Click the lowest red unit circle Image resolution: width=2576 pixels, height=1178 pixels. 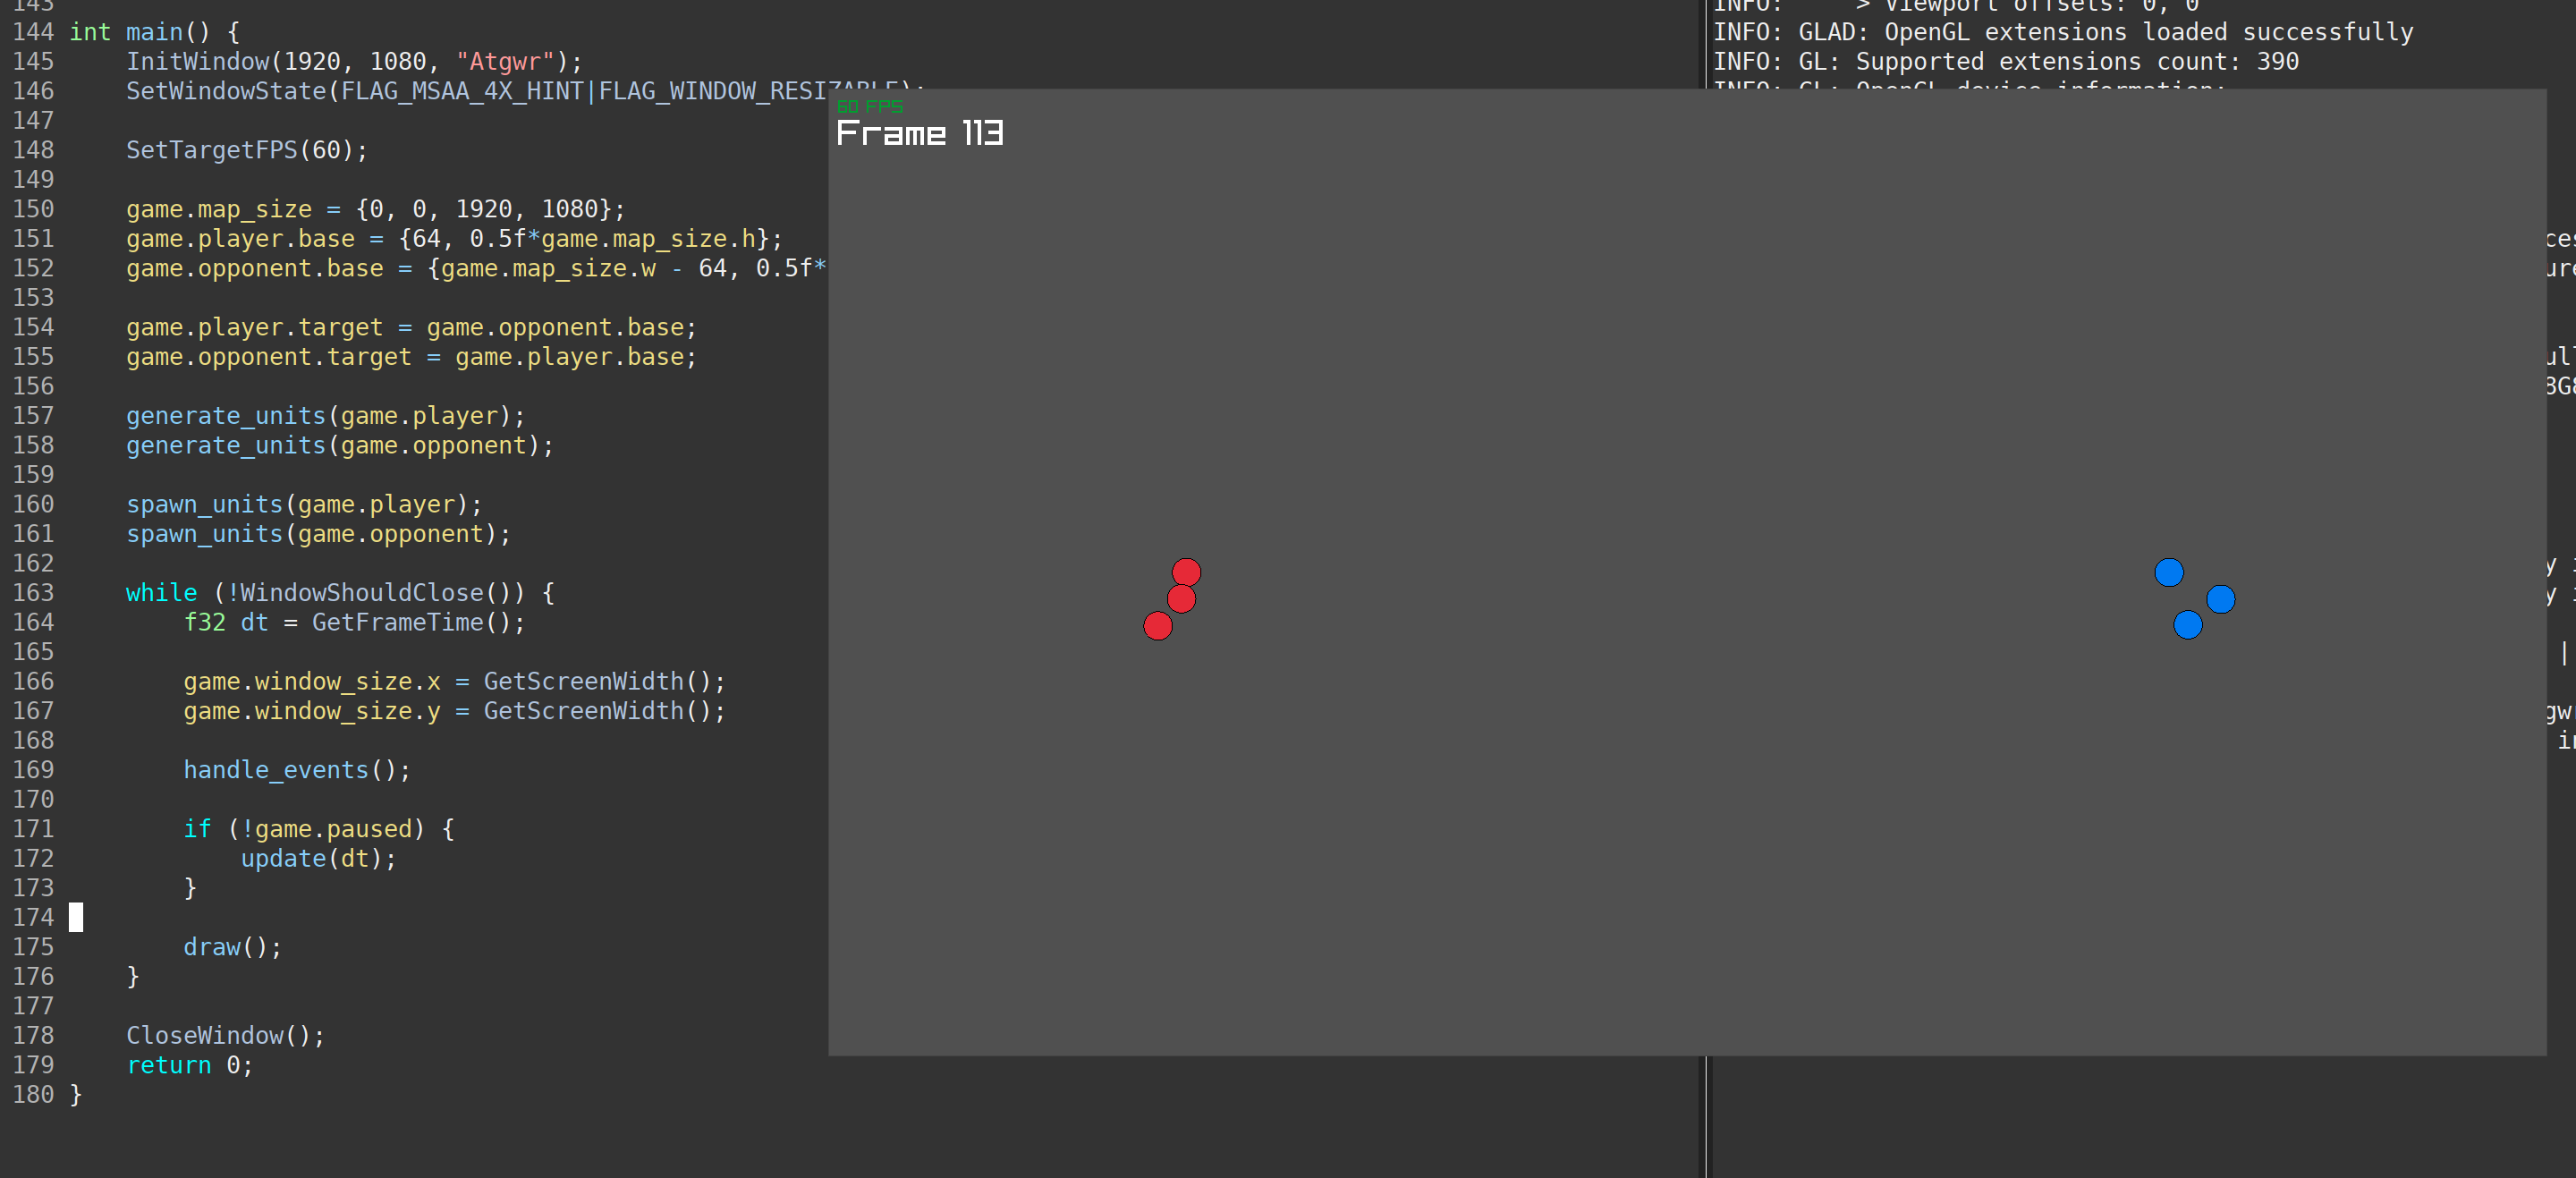pos(1158,626)
